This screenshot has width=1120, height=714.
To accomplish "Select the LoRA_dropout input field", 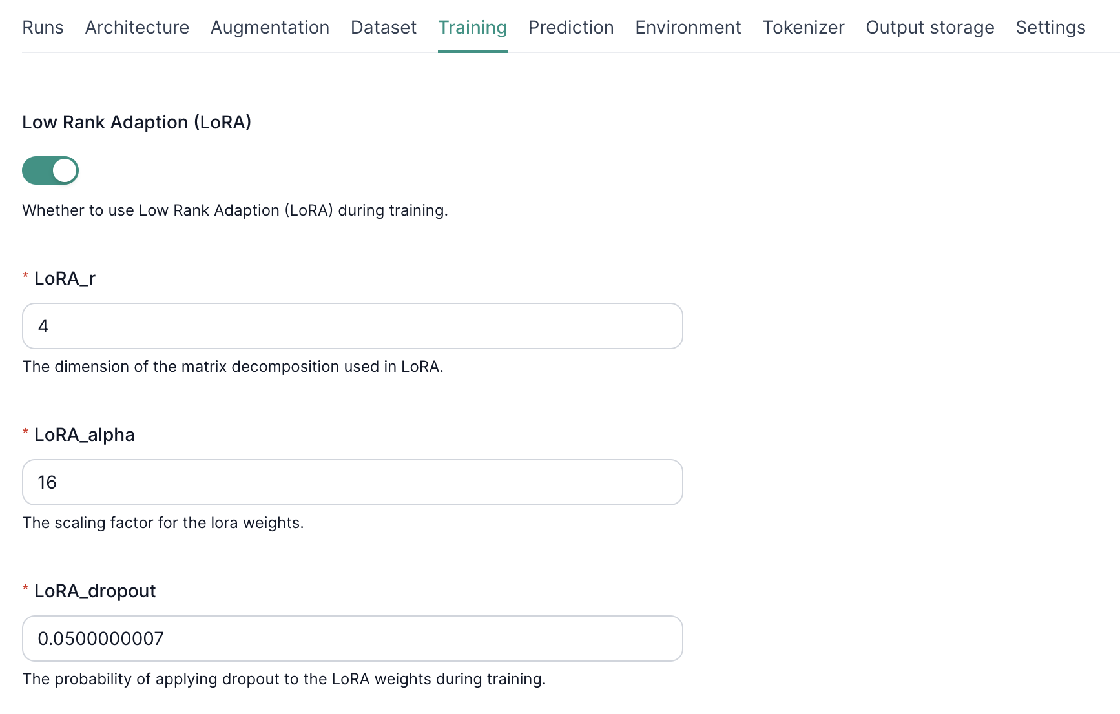I will pyautogui.click(x=352, y=638).
